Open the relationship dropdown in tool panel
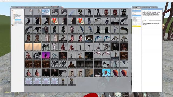 155,20
